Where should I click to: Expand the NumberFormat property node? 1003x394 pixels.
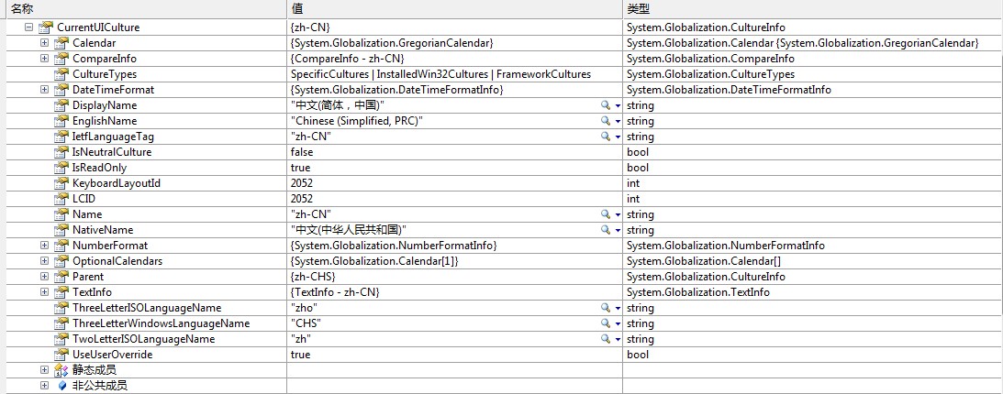(x=44, y=246)
